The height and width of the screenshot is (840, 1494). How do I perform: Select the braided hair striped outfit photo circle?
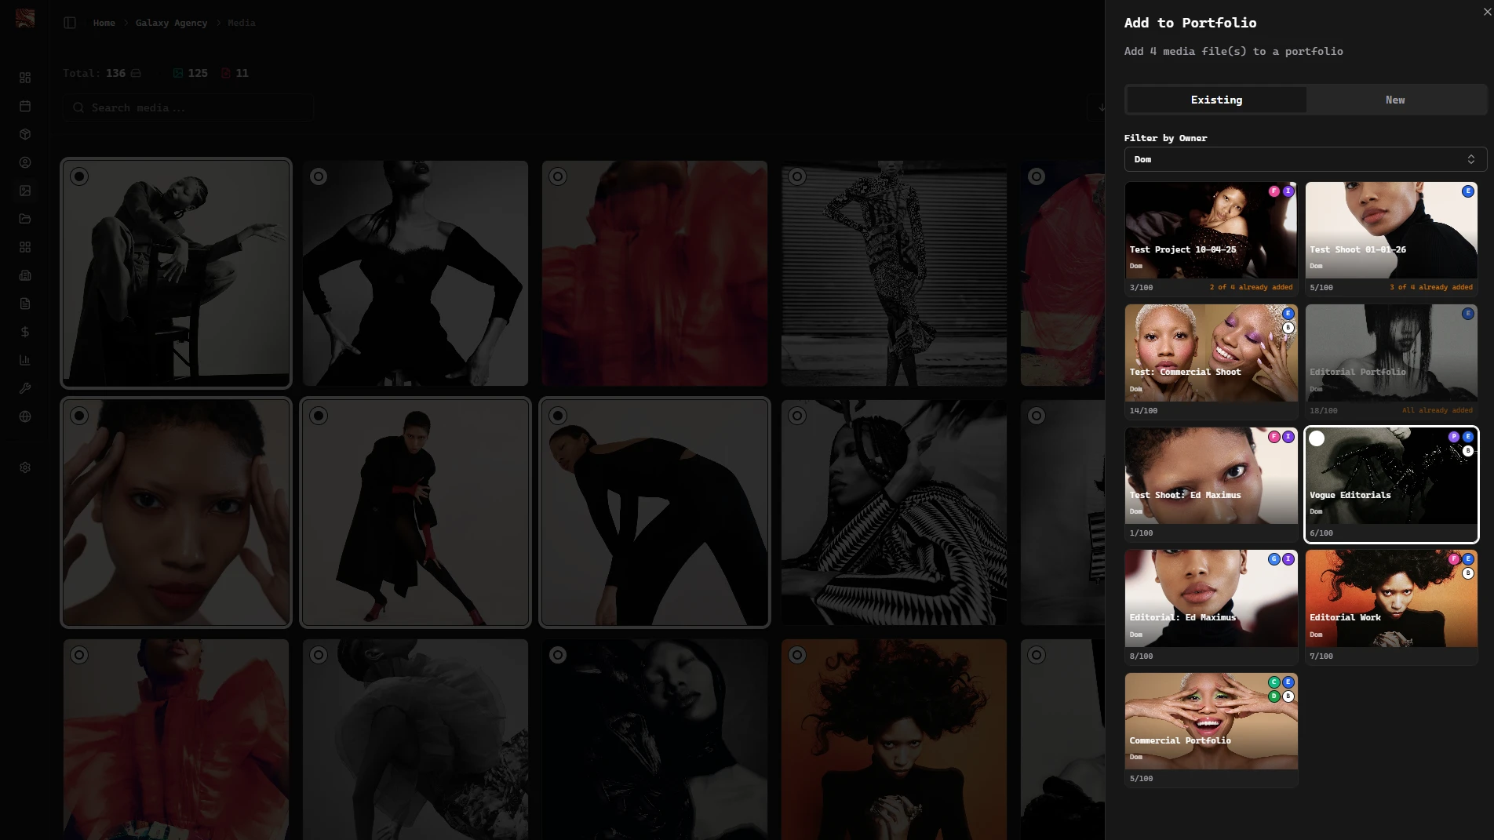pyautogui.click(x=797, y=416)
